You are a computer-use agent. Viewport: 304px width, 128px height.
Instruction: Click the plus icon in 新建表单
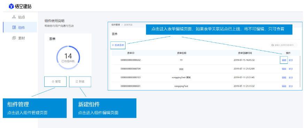click(x=113, y=45)
